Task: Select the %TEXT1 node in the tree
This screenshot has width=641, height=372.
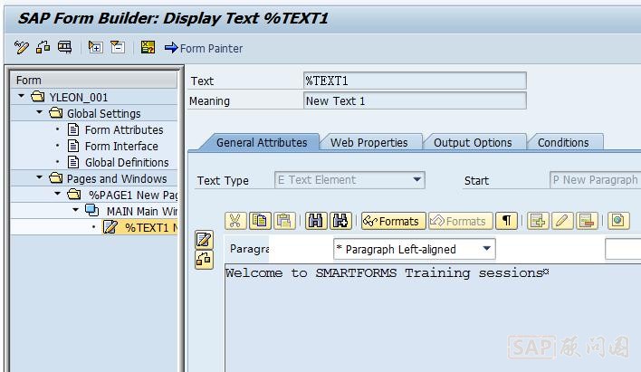Action: click(140, 227)
